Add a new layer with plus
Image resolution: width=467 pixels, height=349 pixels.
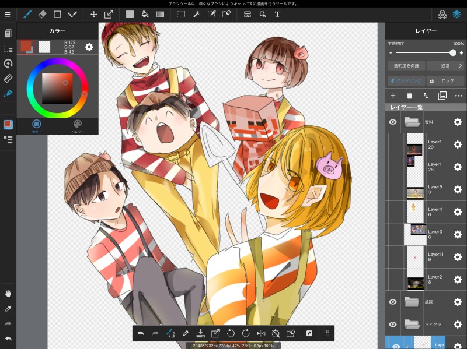(393, 96)
